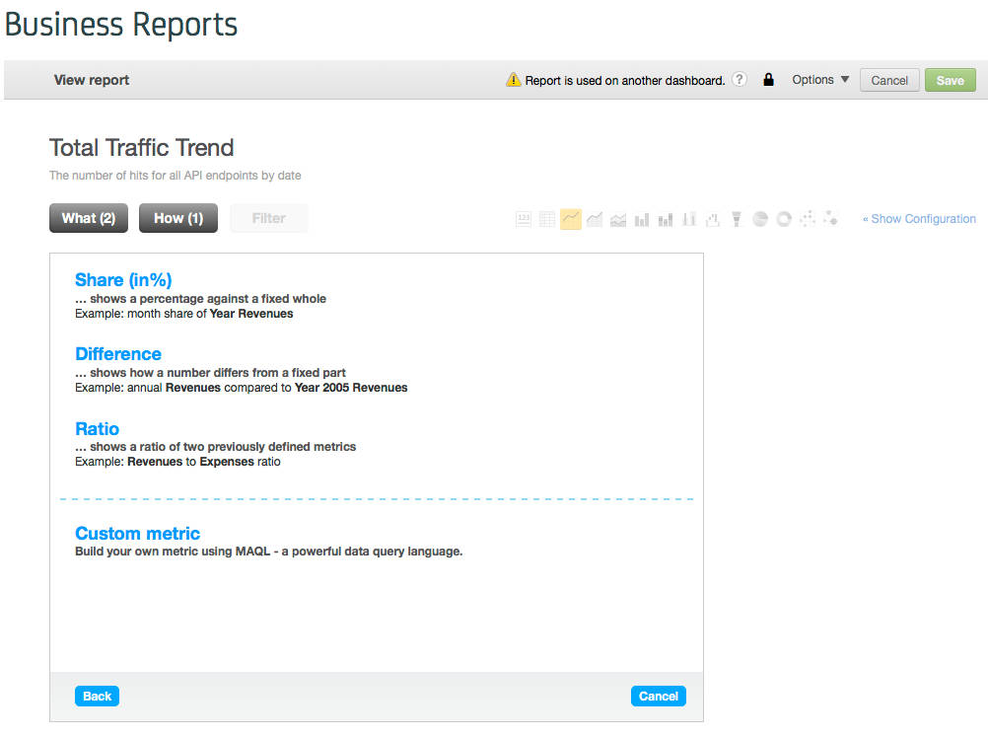The height and width of the screenshot is (737, 988).
Task: Open the Options dropdown menu
Action: (x=820, y=80)
